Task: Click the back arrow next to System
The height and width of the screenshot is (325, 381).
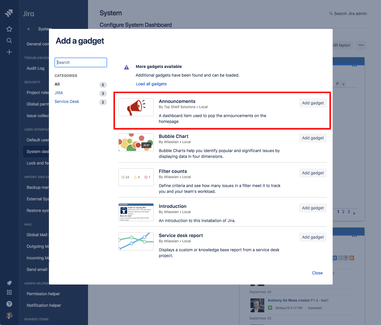Action: point(29,29)
